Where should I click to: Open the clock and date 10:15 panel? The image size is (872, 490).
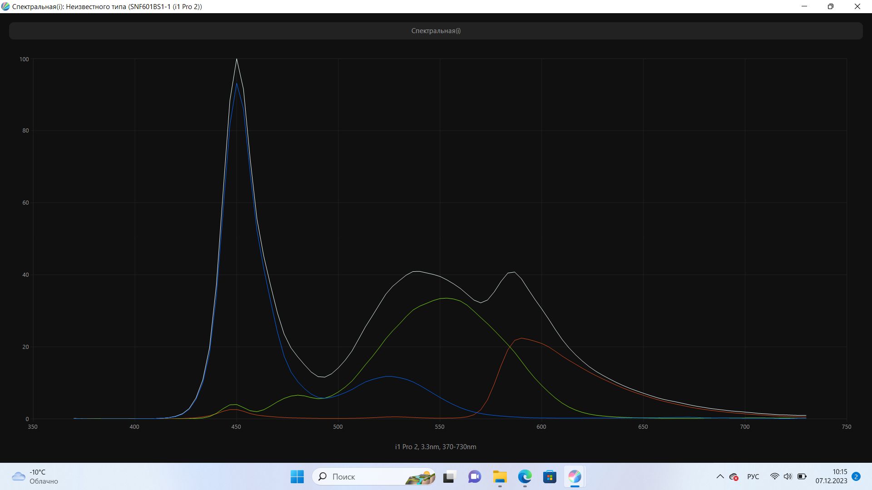[x=831, y=476]
